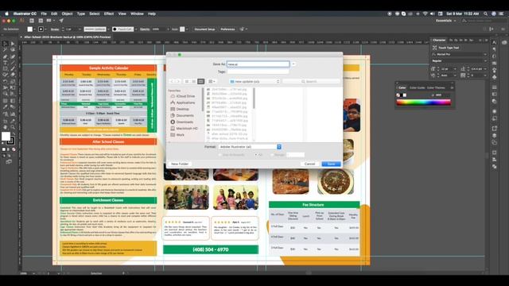Select the Lasso tool

tap(13, 50)
